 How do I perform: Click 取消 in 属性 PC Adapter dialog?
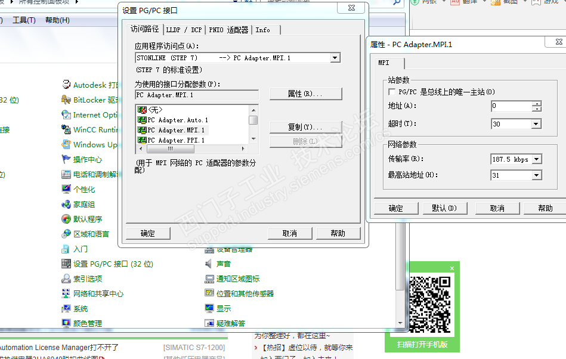click(x=497, y=208)
